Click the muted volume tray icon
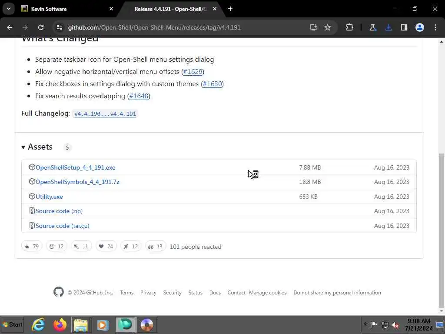Image resolution: width=445 pixels, height=334 pixels. click(x=395, y=325)
